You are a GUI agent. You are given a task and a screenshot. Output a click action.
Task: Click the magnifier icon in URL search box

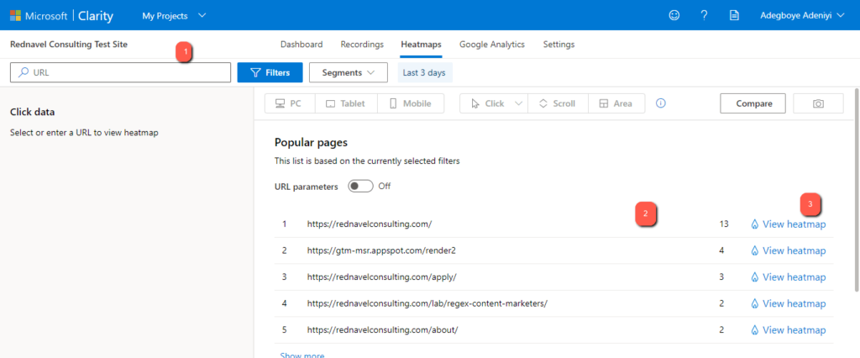pyautogui.click(x=24, y=72)
